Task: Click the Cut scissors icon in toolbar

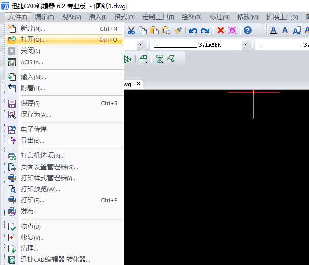Action: click(131, 31)
